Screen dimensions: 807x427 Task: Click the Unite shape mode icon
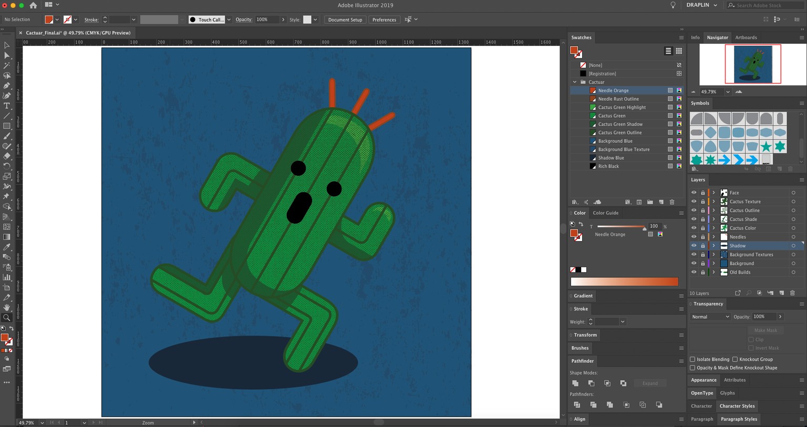tap(575, 383)
